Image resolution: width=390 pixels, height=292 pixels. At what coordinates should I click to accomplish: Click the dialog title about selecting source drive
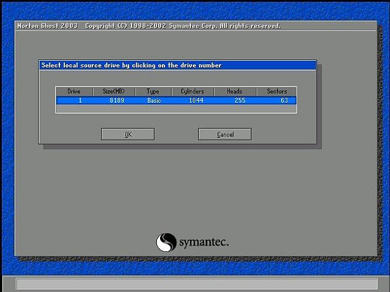pos(131,65)
